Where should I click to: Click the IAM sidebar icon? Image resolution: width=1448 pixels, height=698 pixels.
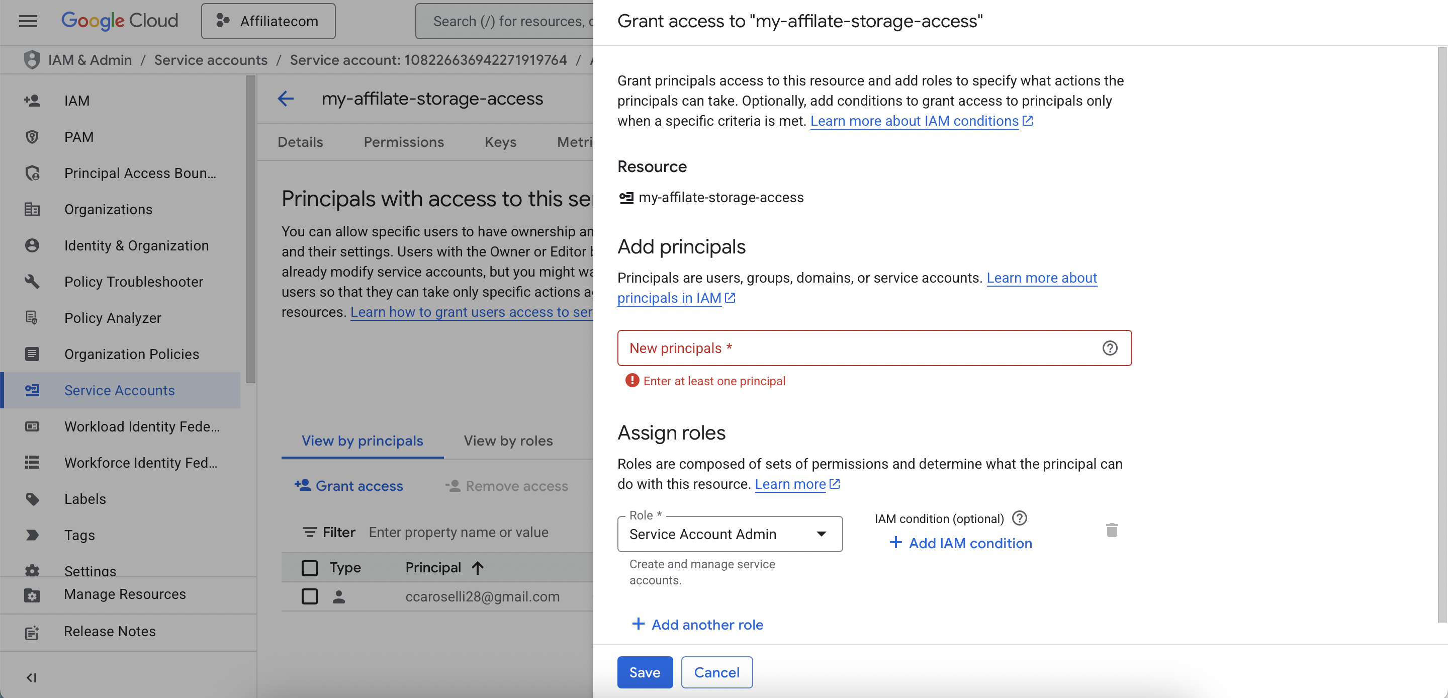[32, 101]
